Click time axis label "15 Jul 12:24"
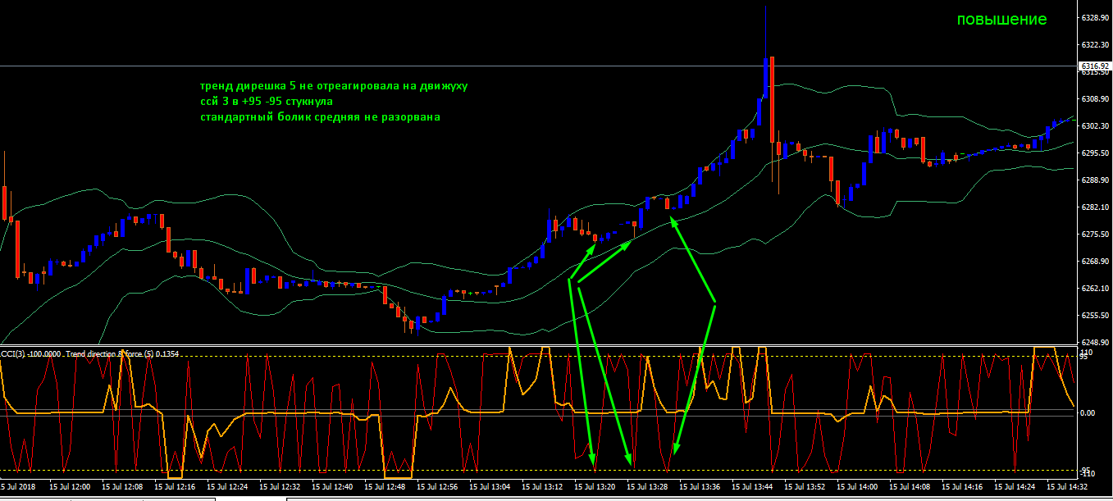Screen dimensions: 1113x501 click(227, 486)
